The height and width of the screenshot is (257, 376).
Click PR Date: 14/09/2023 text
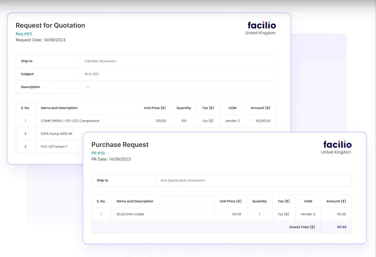click(x=111, y=159)
